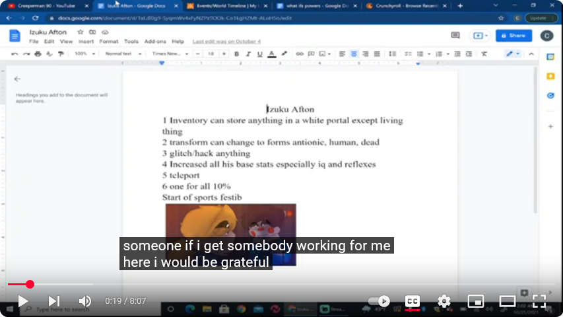Toggle bold formatting
The width and height of the screenshot is (563, 317).
(x=236, y=54)
